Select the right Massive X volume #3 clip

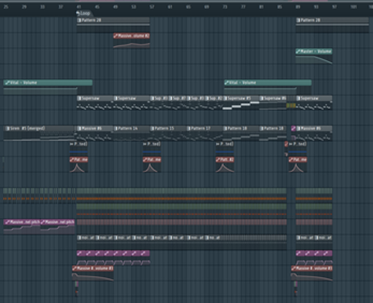312,268
